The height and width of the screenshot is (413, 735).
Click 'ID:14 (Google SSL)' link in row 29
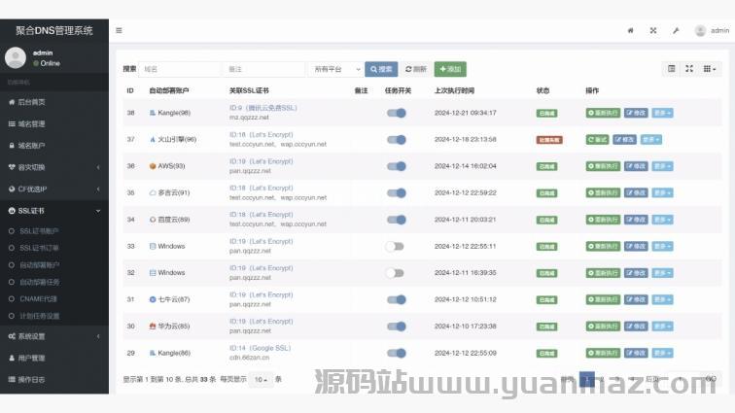261,348
